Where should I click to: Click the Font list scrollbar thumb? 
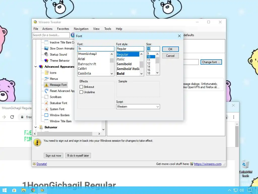click(112, 60)
